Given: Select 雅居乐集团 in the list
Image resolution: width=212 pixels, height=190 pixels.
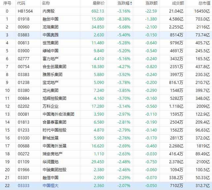Looking at the screenshot, I should [x=53, y=75].
